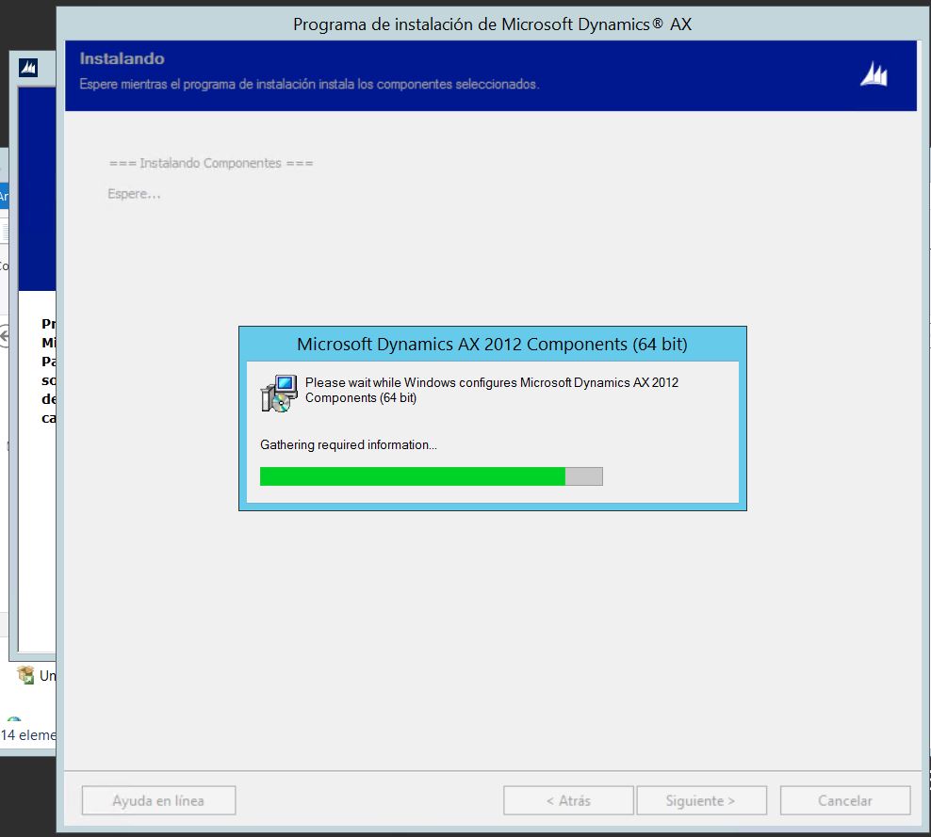The height and width of the screenshot is (837, 931).
Task: Click the green installation progress bar
Action: [x=431, y=476]
